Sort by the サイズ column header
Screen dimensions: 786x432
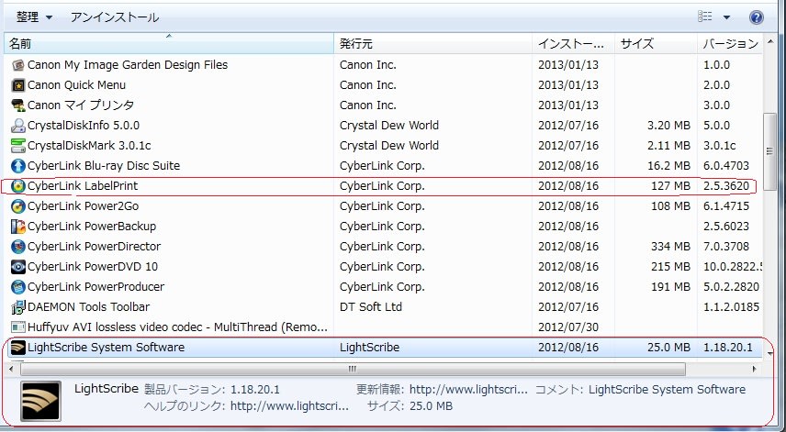tap(656, 43)
